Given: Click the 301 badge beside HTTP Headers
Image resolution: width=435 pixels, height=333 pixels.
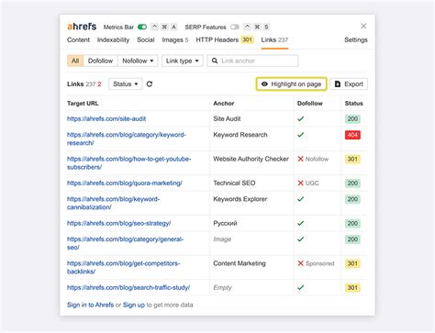Looking at the screenshot, I should tap(247, 39).
